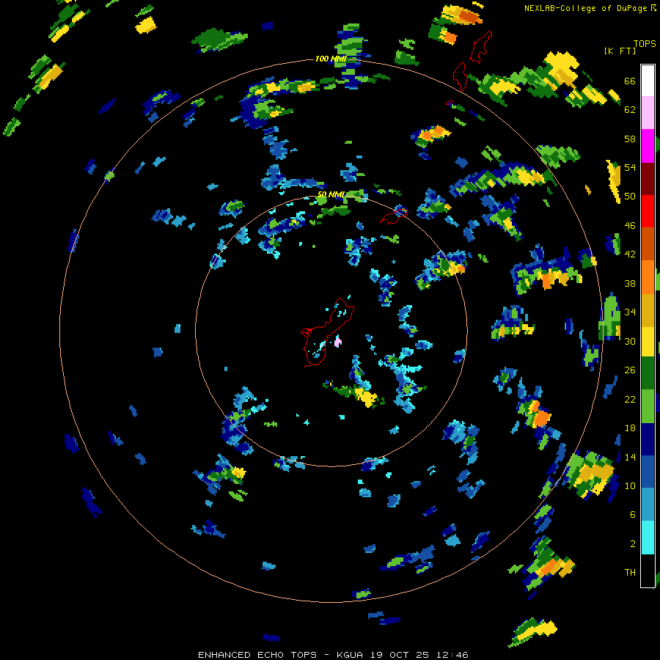Image resolution: width=660 pixels, height=660 pixels.
Task: Click the [K FT] units label
Action: click(x=620, y=51)
